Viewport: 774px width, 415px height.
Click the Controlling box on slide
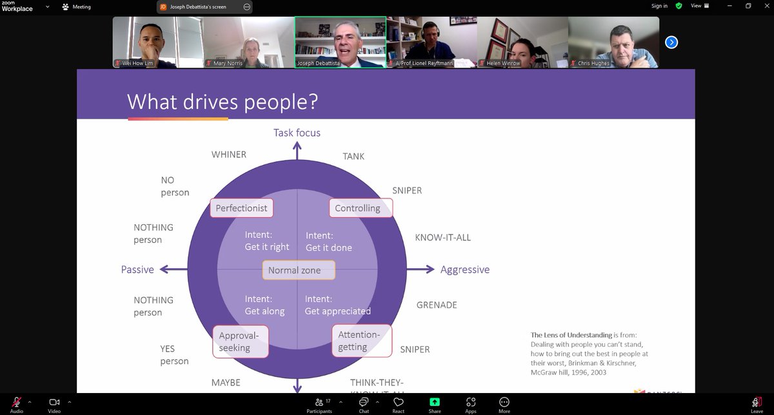click(x=361, y=208)
